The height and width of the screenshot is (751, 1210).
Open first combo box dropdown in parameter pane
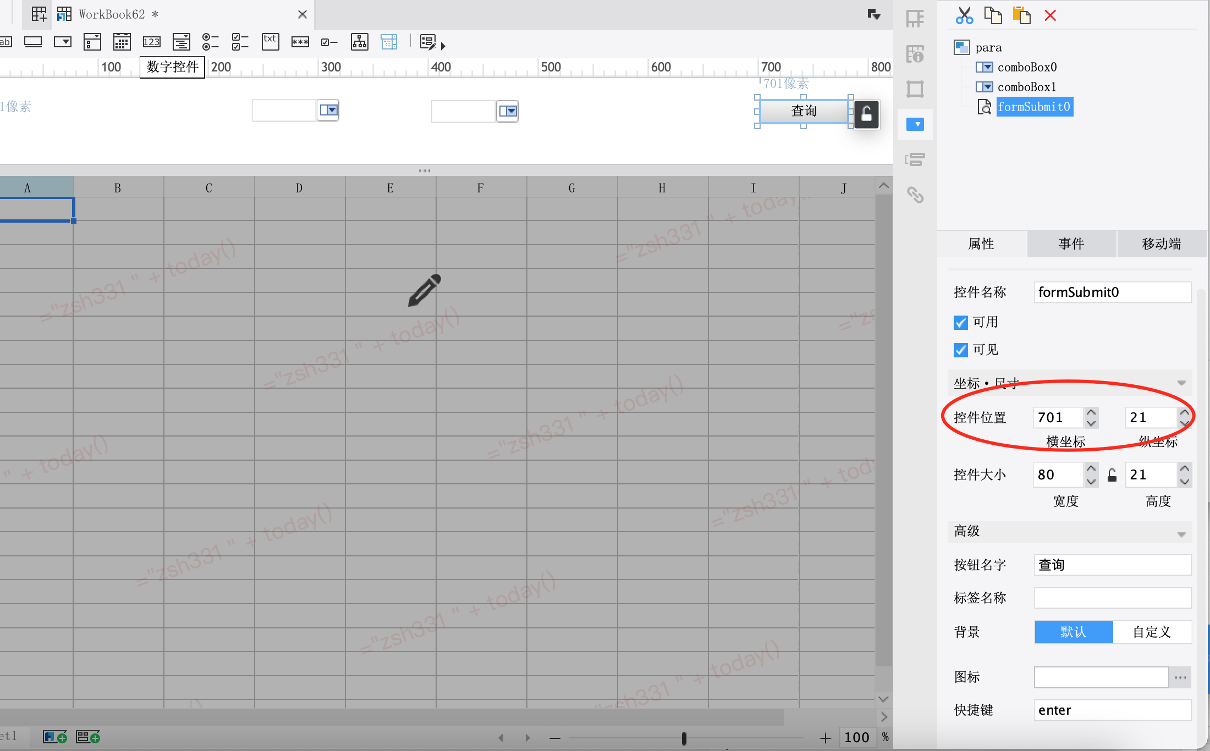328,110
